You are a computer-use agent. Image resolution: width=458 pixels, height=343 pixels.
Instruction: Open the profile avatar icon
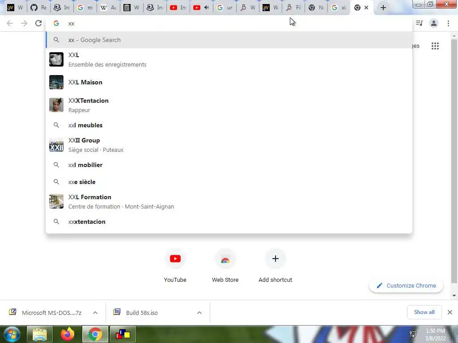(434, 23)
